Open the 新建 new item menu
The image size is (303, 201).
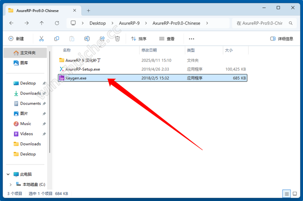16,39
